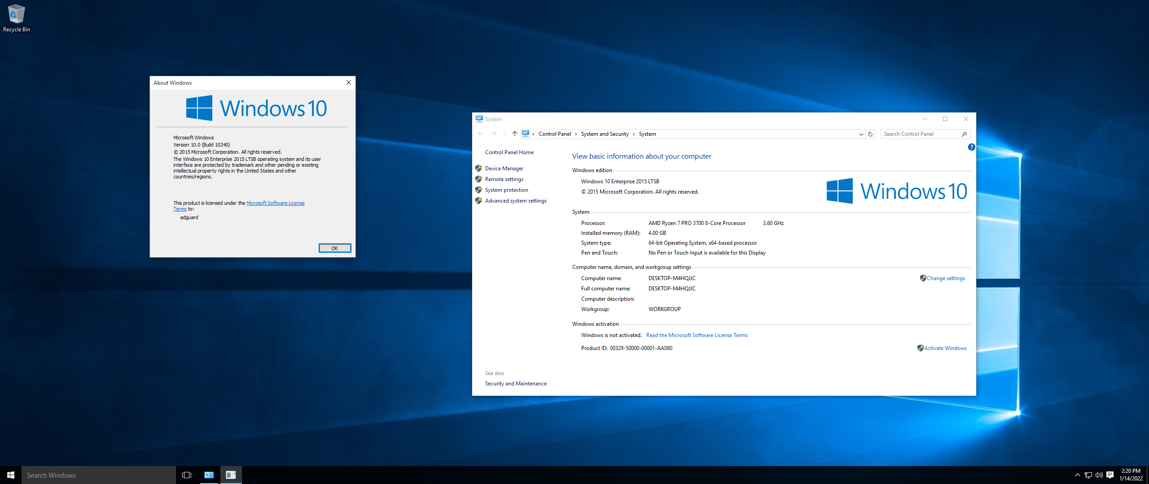Open Advanced system settings
1149x484 pixels.
516,201
